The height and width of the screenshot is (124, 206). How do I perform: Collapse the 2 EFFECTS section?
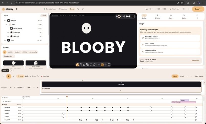3,102
